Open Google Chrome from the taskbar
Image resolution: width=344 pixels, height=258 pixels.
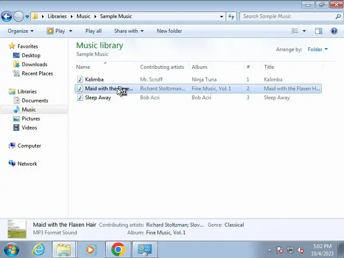coord(118,250)
